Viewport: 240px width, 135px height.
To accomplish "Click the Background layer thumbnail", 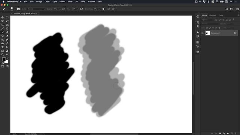I will click(x=208, y=33).
